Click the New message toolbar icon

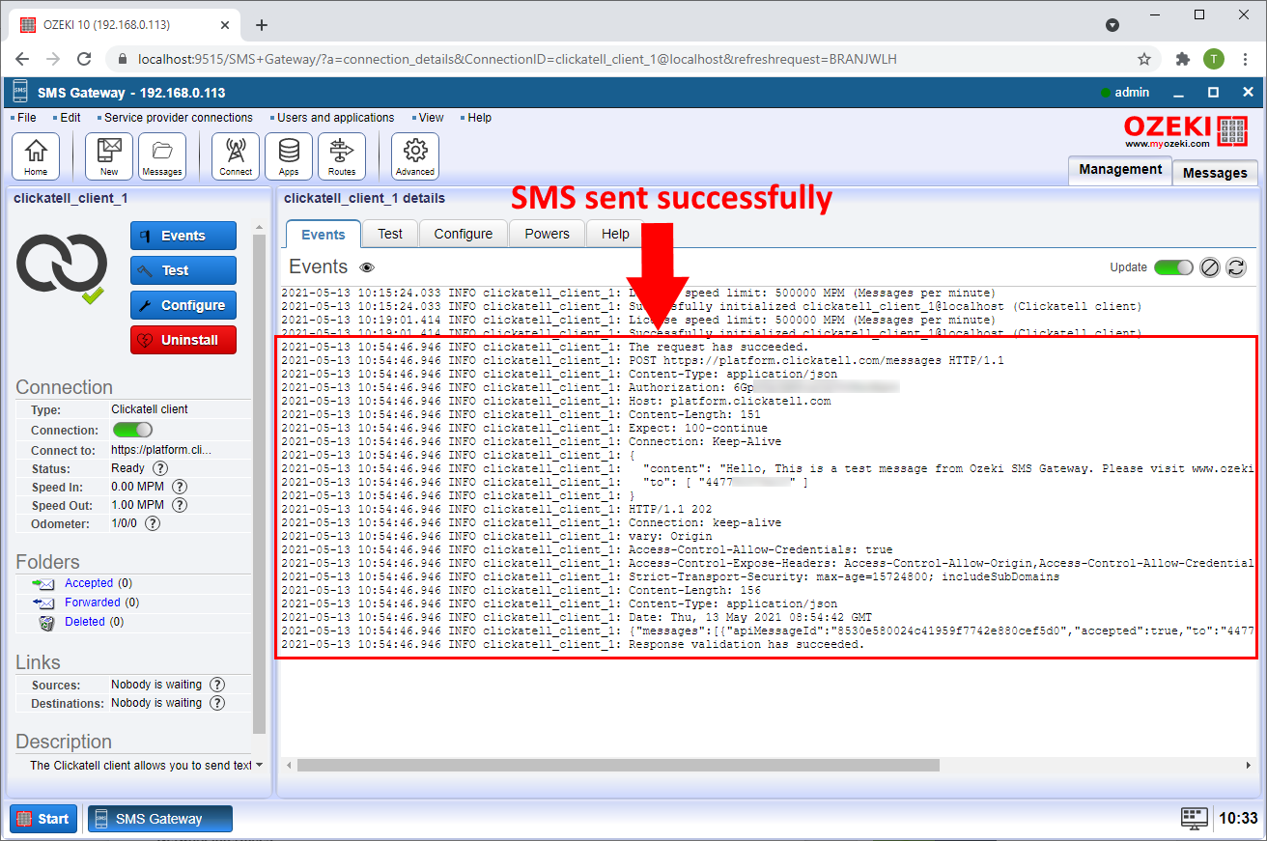coord(109,156)
